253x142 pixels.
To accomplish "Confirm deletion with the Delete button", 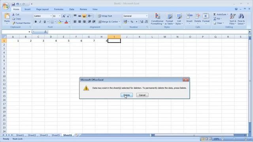I will pyautogui.click(x=126, y=95).
